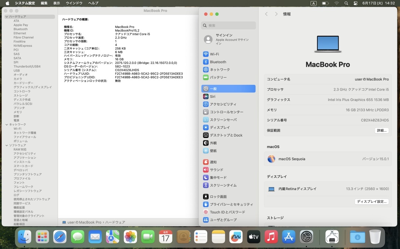
Task: Click 機種ID value MacBookPro15,2
Action: click(127, 31)
